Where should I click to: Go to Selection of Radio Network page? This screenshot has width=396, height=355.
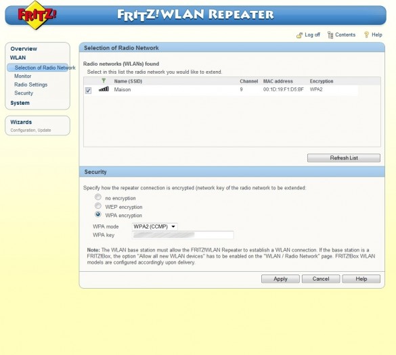click(x=45, y=68)
